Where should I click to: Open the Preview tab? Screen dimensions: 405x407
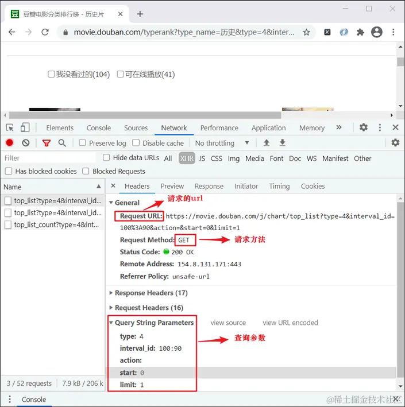[x=172, y=186]
